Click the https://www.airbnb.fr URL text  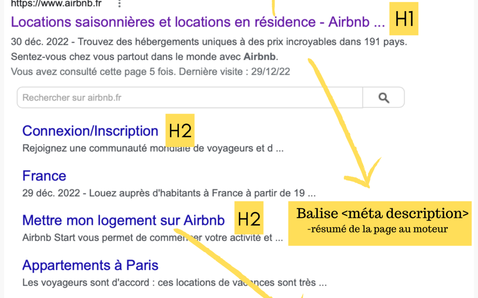click(56, 4)
